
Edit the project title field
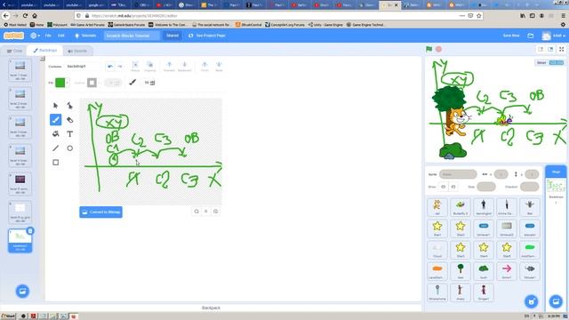coord(132,36)
